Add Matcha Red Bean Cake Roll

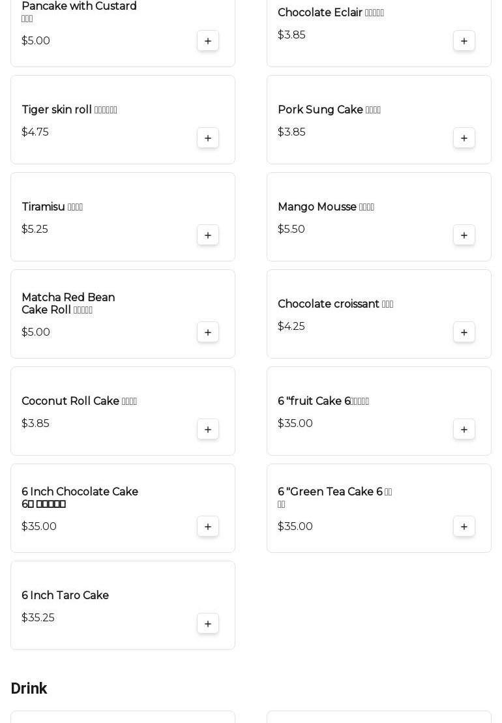[x=208, y=332]
